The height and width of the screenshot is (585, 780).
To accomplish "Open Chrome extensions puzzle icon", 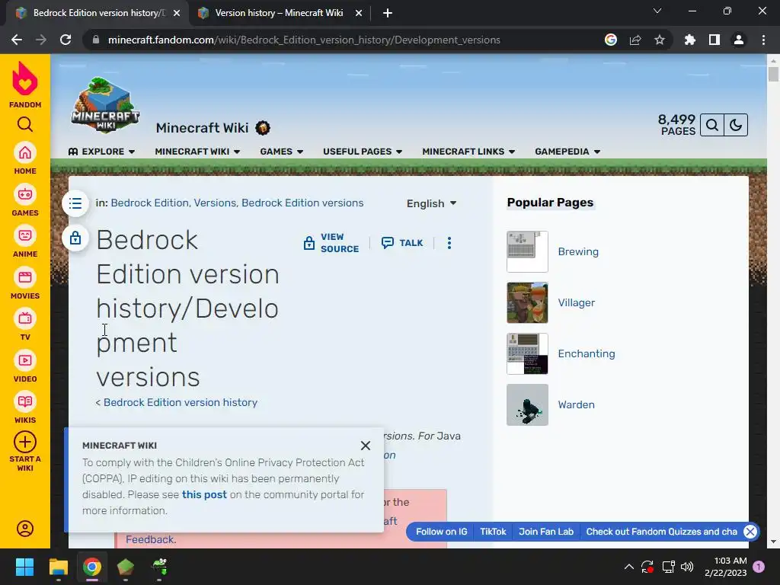I will (x=690, y=40).
